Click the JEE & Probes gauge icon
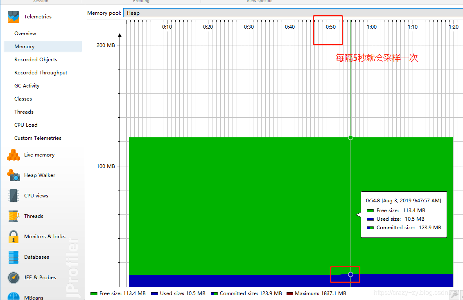Screen dimensions: 463x300 (14, 278)
